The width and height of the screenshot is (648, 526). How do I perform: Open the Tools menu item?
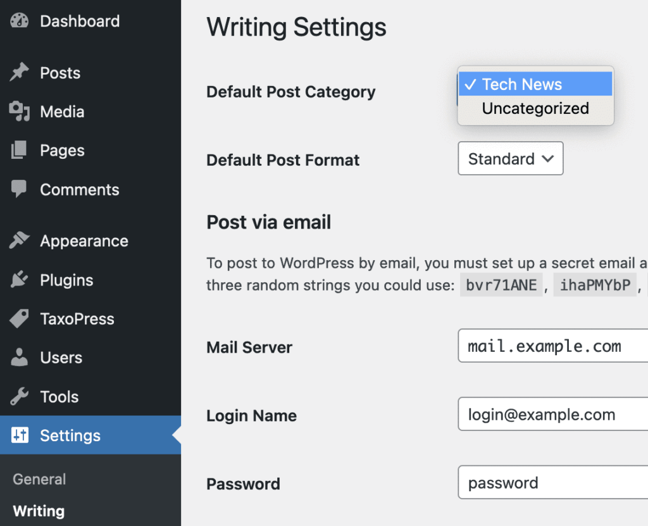(x=90, y=397)
